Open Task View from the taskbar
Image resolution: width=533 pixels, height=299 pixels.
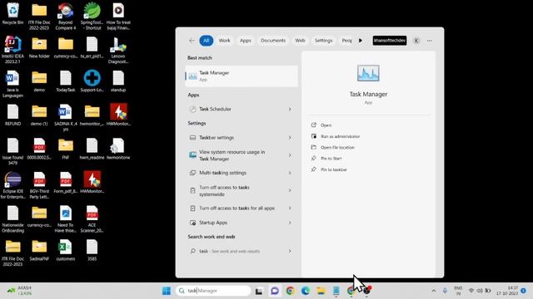[x=259, y=291]
